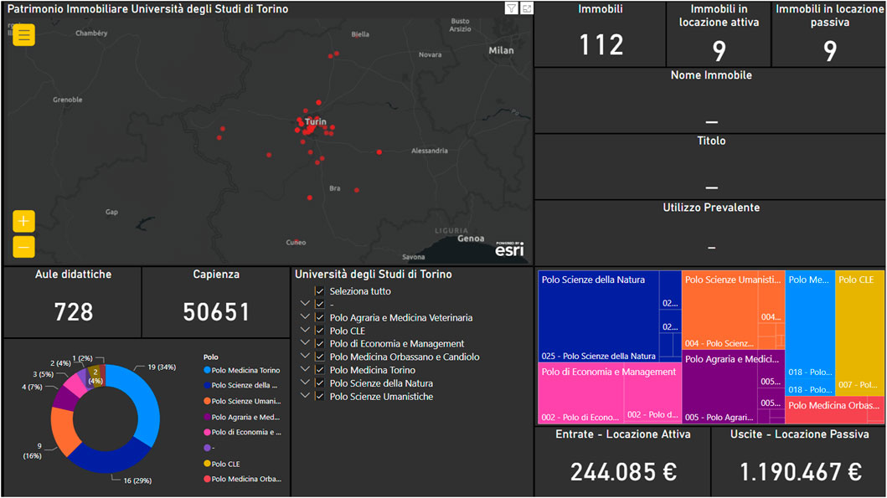887x498 pixels.
Task: Click the yellow 007 - Pol treemap tile
Action: pyautogui.click(x=859, y=334)
